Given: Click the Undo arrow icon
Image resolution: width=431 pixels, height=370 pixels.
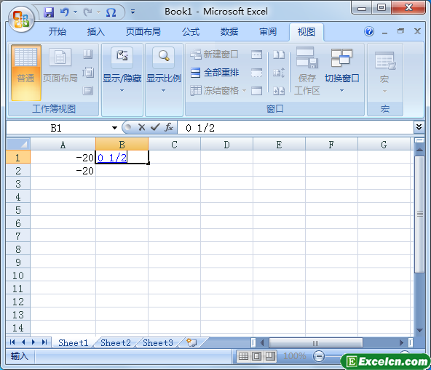Looking at the screenshot, I should point(65,12).
